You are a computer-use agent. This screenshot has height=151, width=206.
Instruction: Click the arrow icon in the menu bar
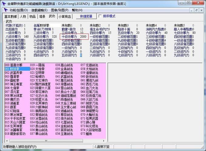[x=6, y=10]
